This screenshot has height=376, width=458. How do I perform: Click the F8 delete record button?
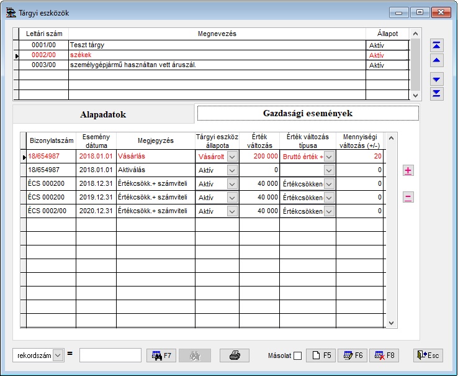click(384, 355)
